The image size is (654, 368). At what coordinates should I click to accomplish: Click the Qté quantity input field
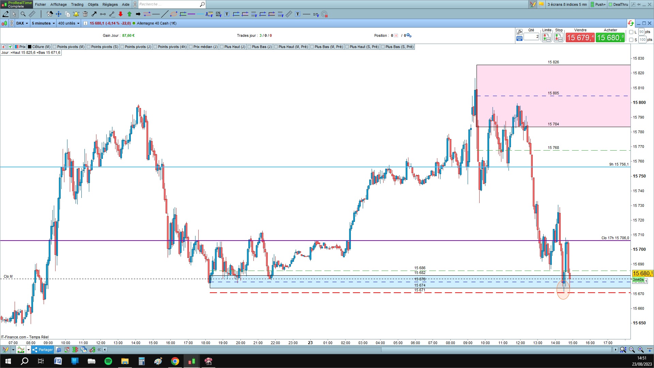(x=531, y=37)
